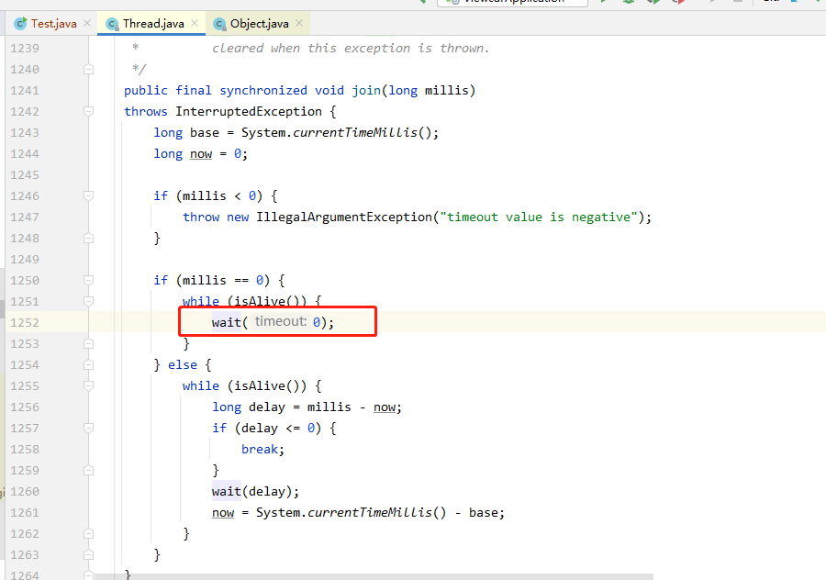826x580 pixels.
Task: Click line number 1241 in the gutter
Action: pos(25,91)
